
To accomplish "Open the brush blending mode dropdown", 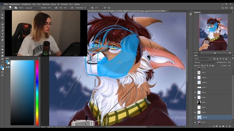I will (x=32, y=8).
